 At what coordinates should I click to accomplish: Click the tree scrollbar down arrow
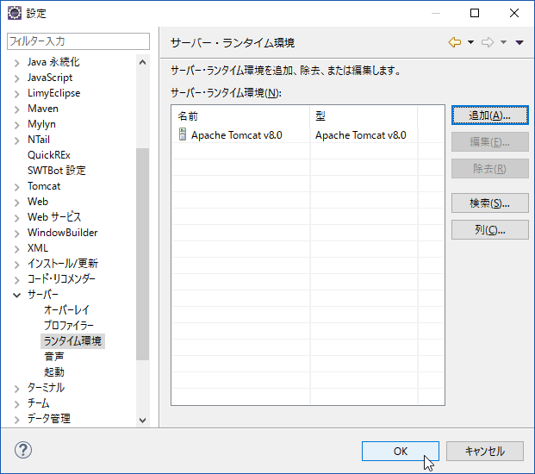point(143,420)
